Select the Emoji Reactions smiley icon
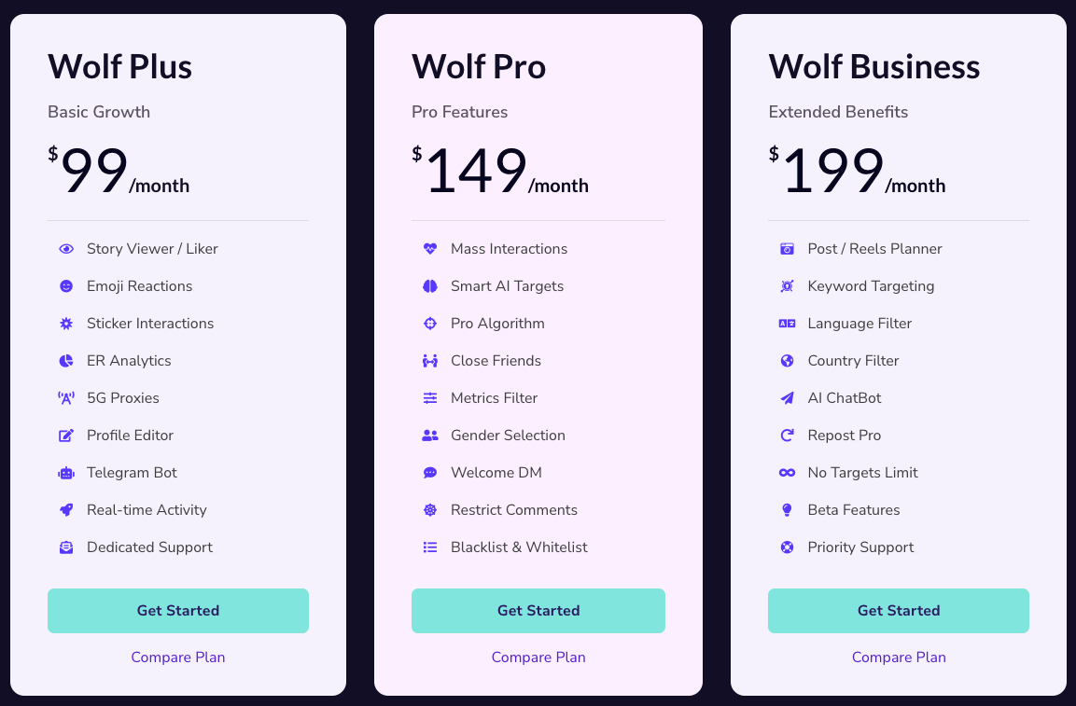 (x=65, y=286)
